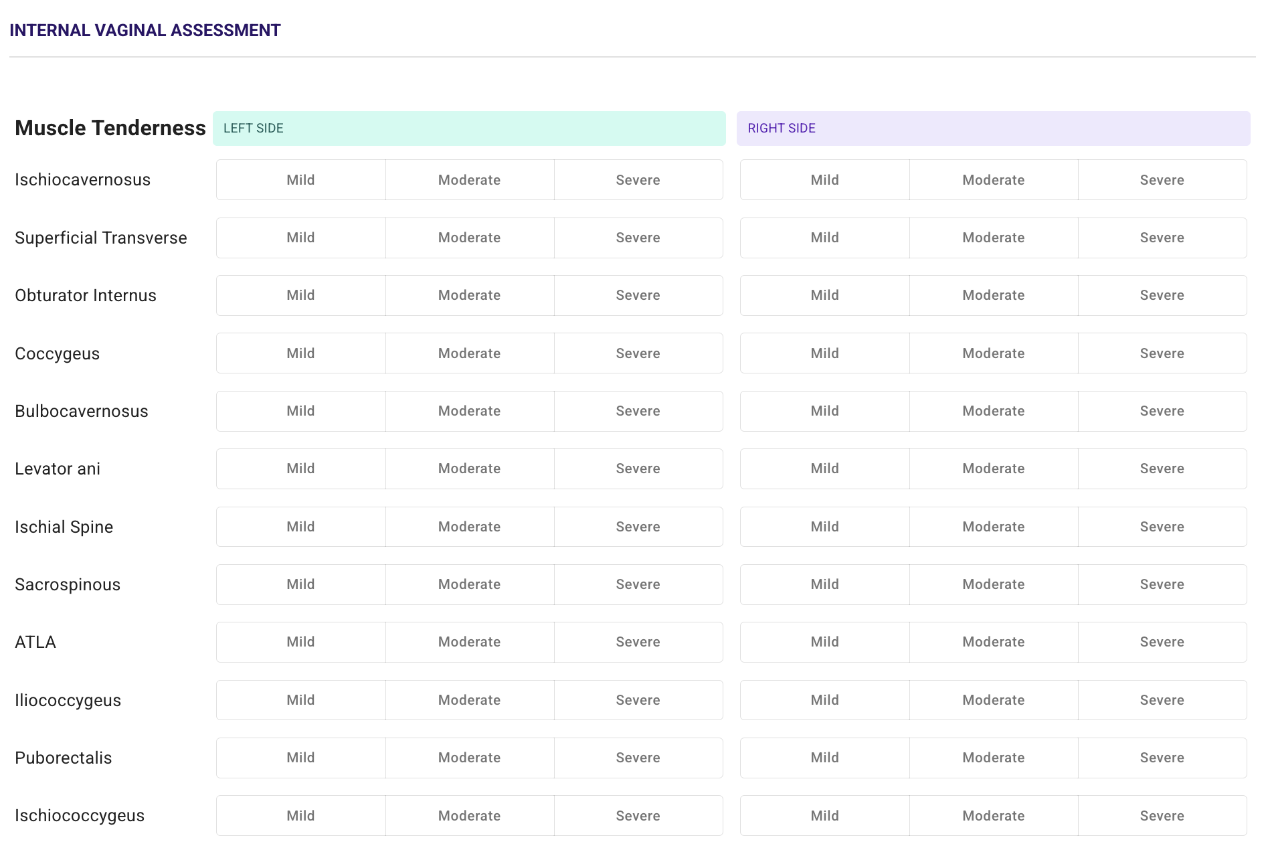Image resolution: width=1266 pixels, height=850 pixels.
Task: Choose Mild for left Ischial Spine
Action: tap(300, 527)
